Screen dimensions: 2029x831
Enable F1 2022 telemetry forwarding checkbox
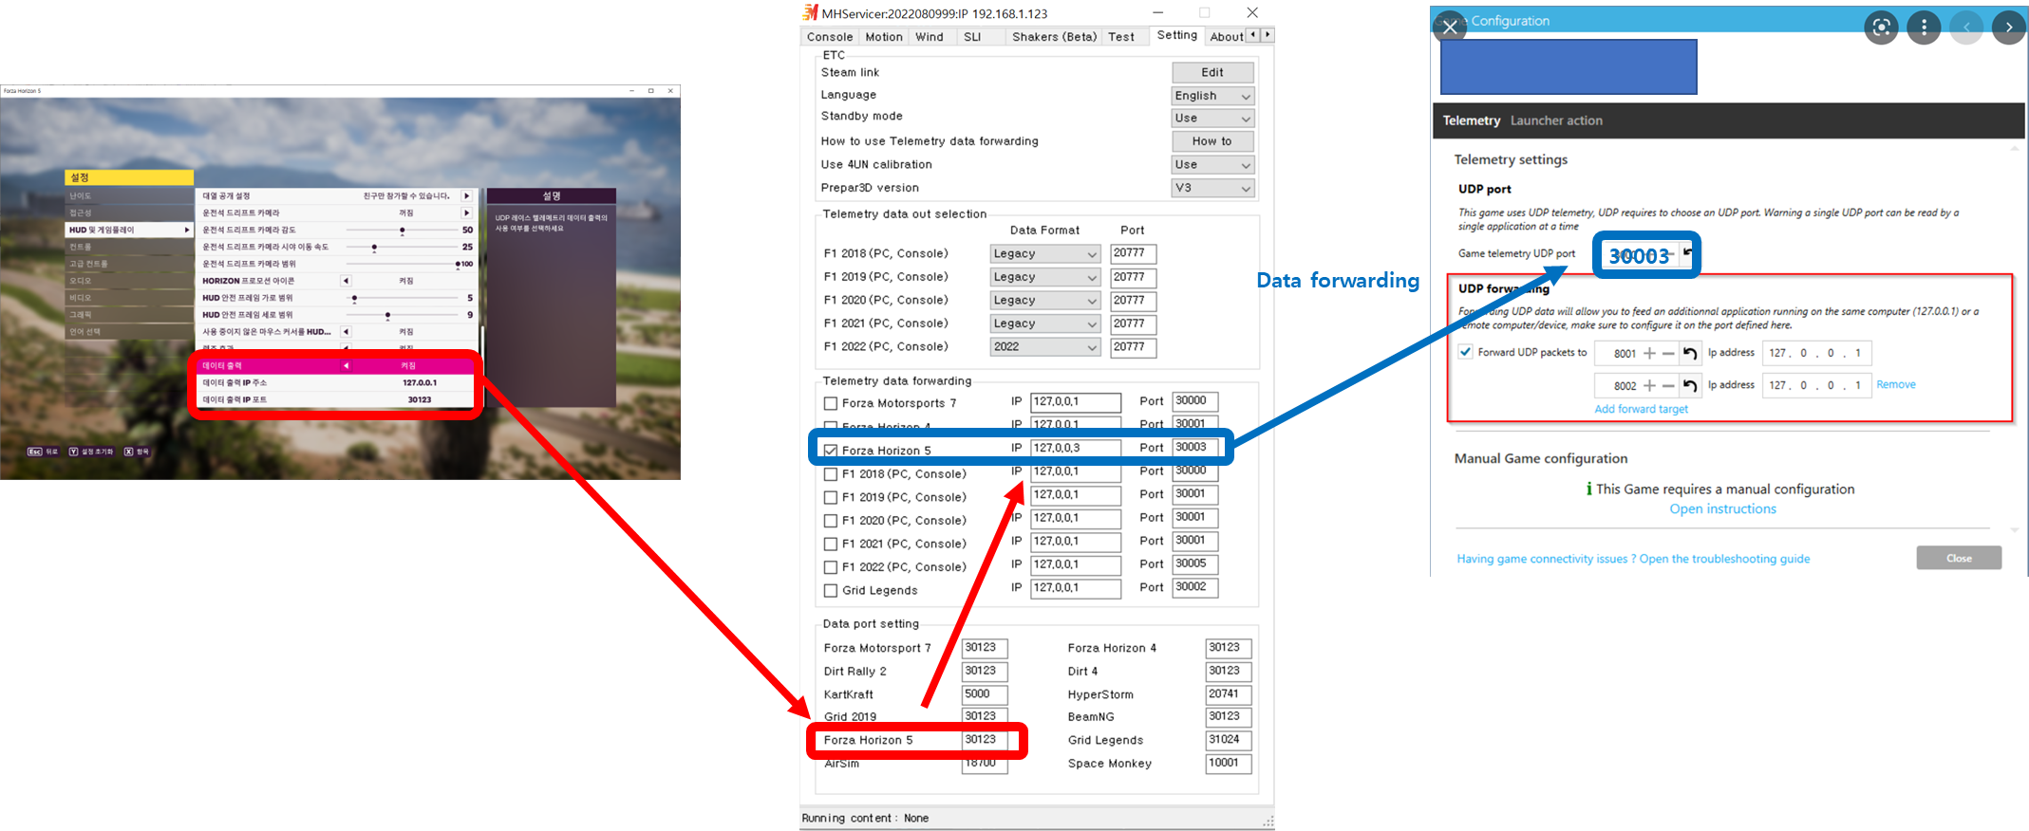point(831,567)
